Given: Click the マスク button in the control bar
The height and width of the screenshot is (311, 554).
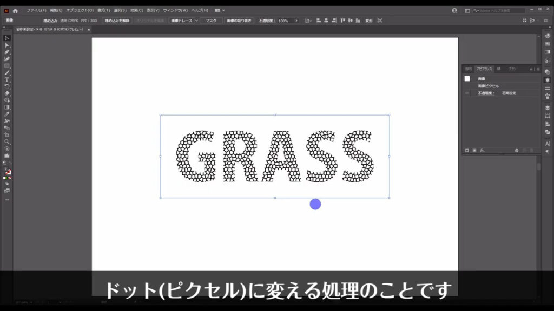Looking at the screenshot, I should pyautogui.click(x=211, y=21).
